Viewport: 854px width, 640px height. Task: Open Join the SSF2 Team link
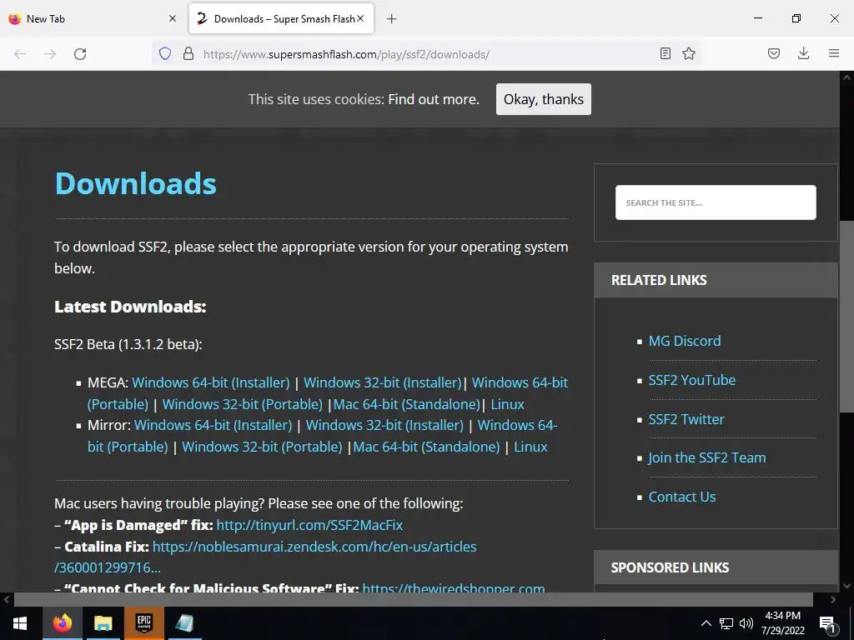point(707,457)
